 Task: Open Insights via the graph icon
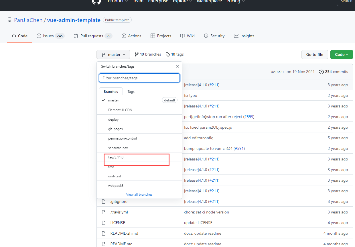(236, 36)
